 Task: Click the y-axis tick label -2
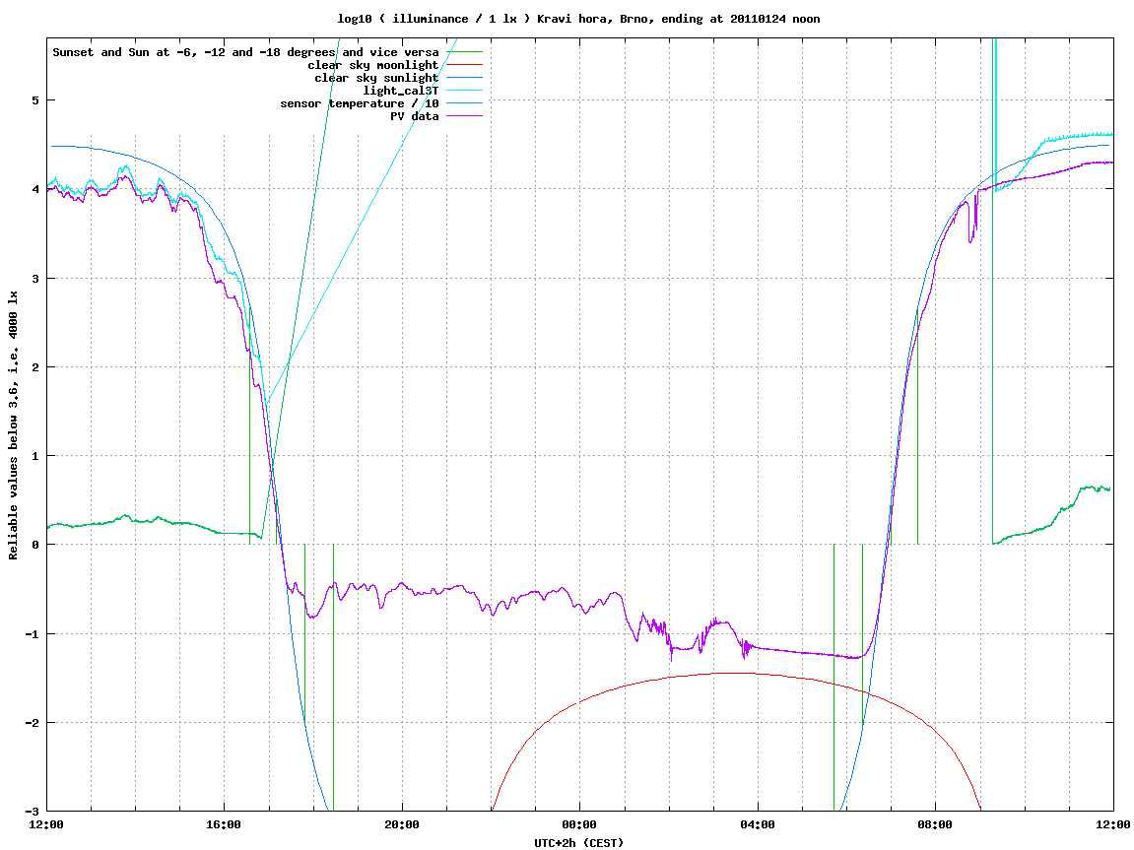tap(32, 723)
